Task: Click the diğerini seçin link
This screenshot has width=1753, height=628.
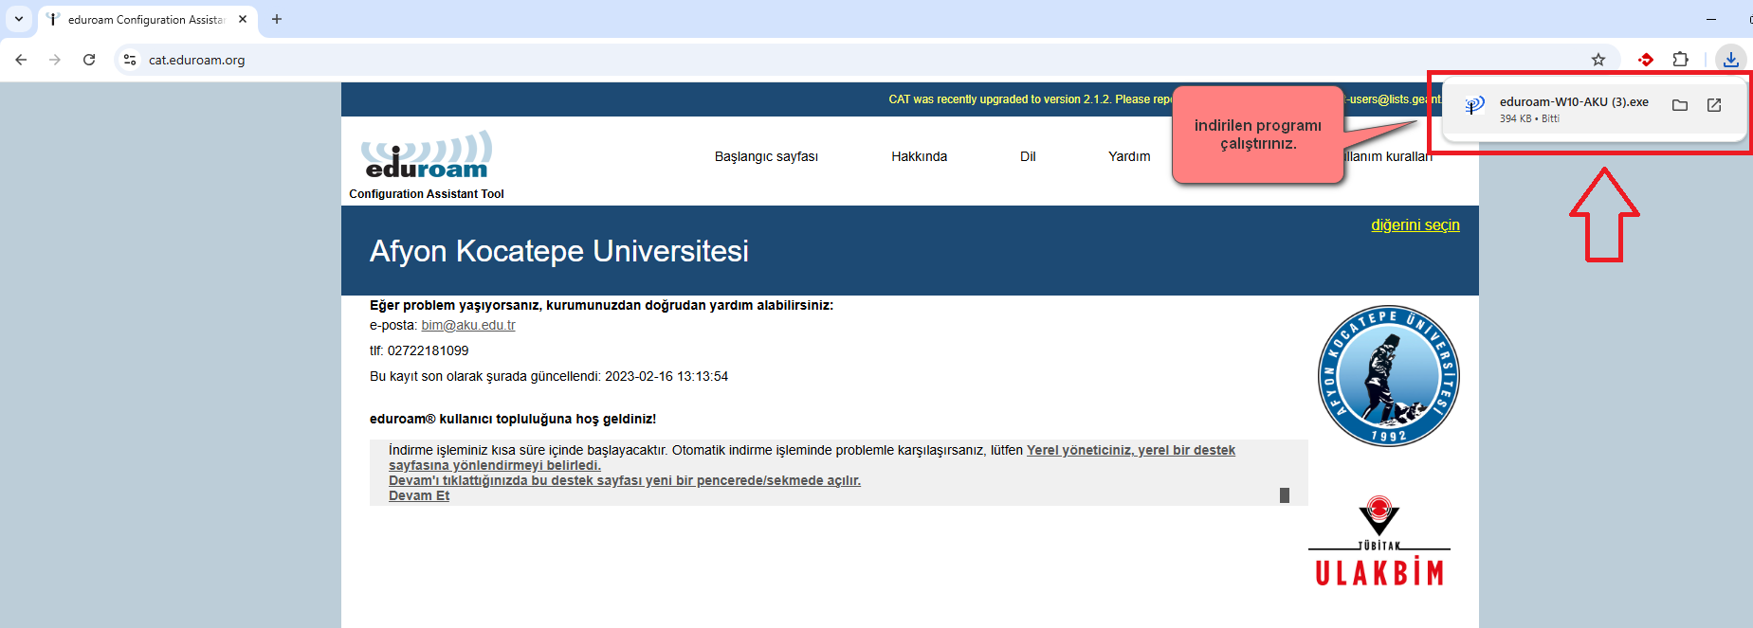Action: pyautogui.click(x=1415, y=225)
